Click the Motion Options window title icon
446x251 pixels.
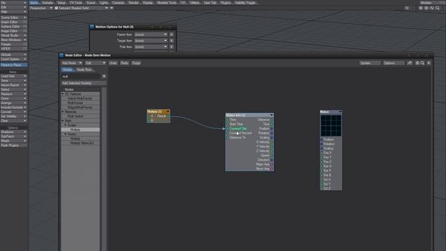92,26
